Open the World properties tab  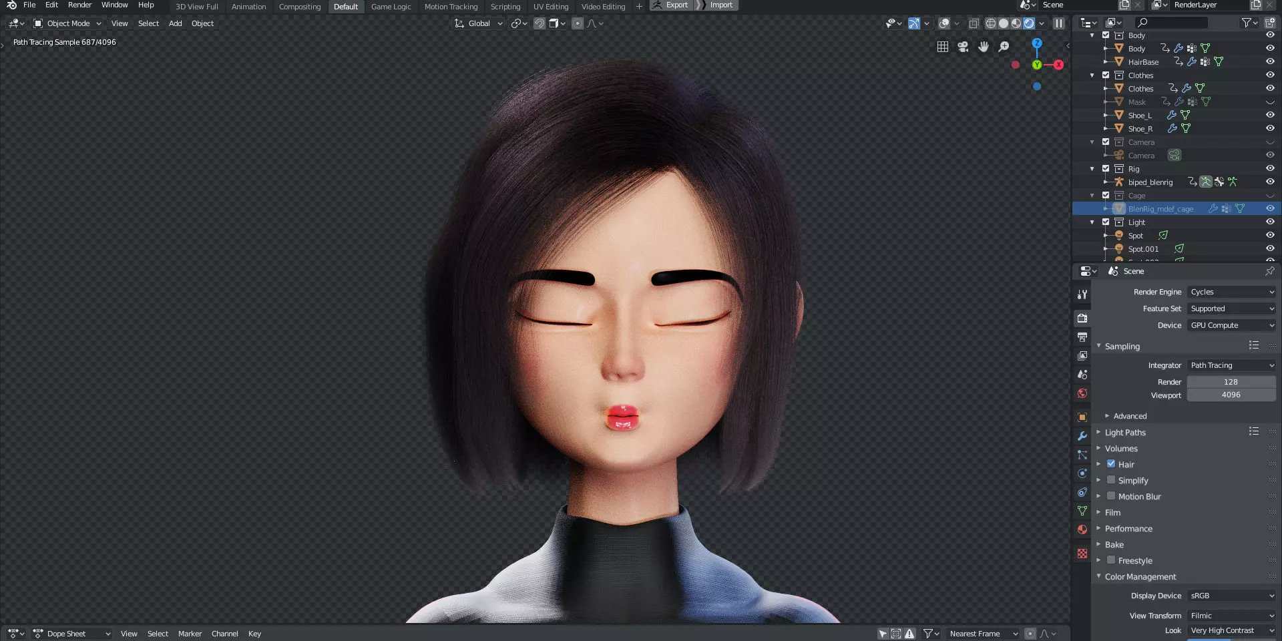[1082, 393]
